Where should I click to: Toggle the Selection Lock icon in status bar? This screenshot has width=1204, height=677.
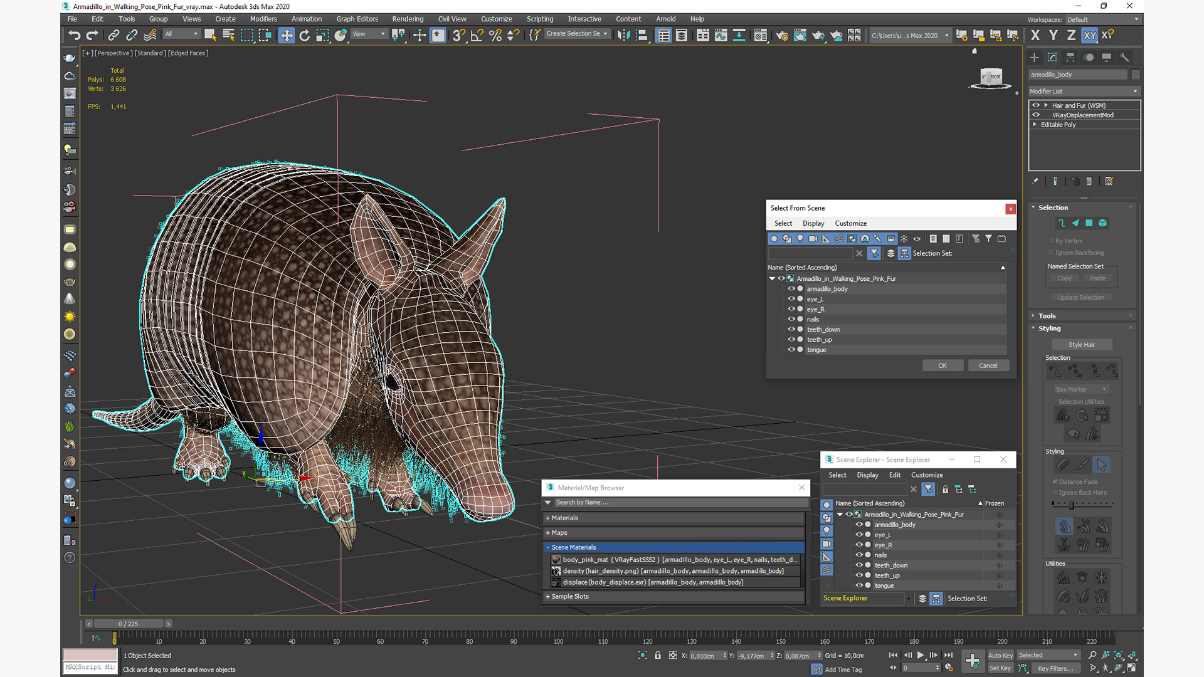tap(658, 655)
